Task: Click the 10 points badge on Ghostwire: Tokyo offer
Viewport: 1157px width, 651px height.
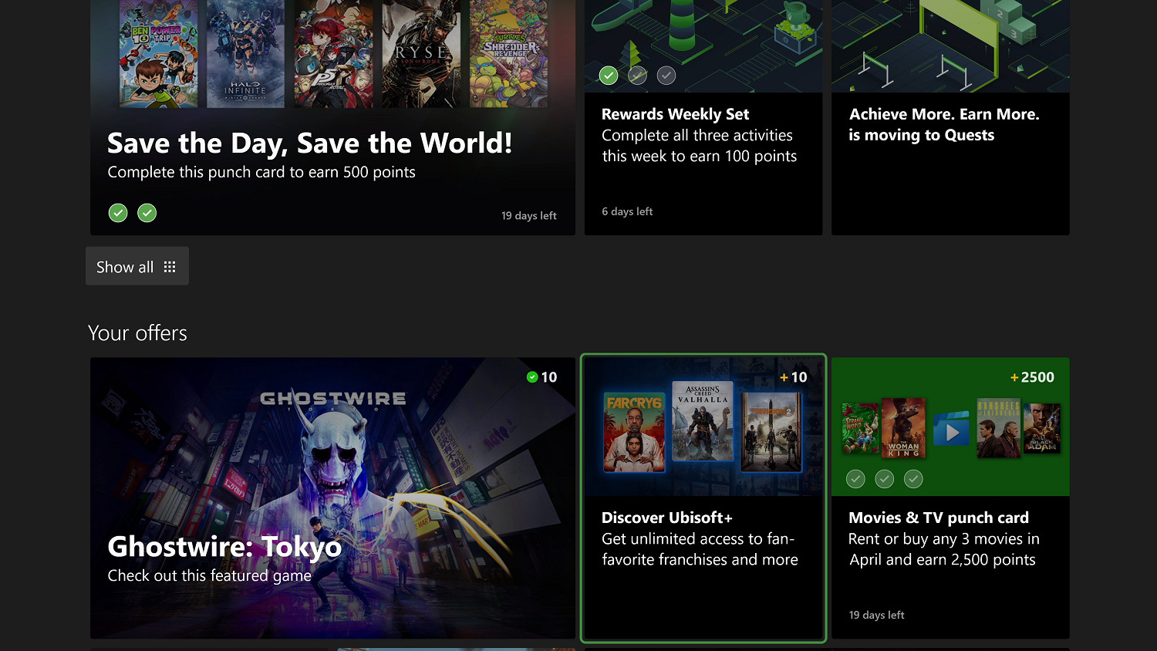Action: (x=542, y=377)
